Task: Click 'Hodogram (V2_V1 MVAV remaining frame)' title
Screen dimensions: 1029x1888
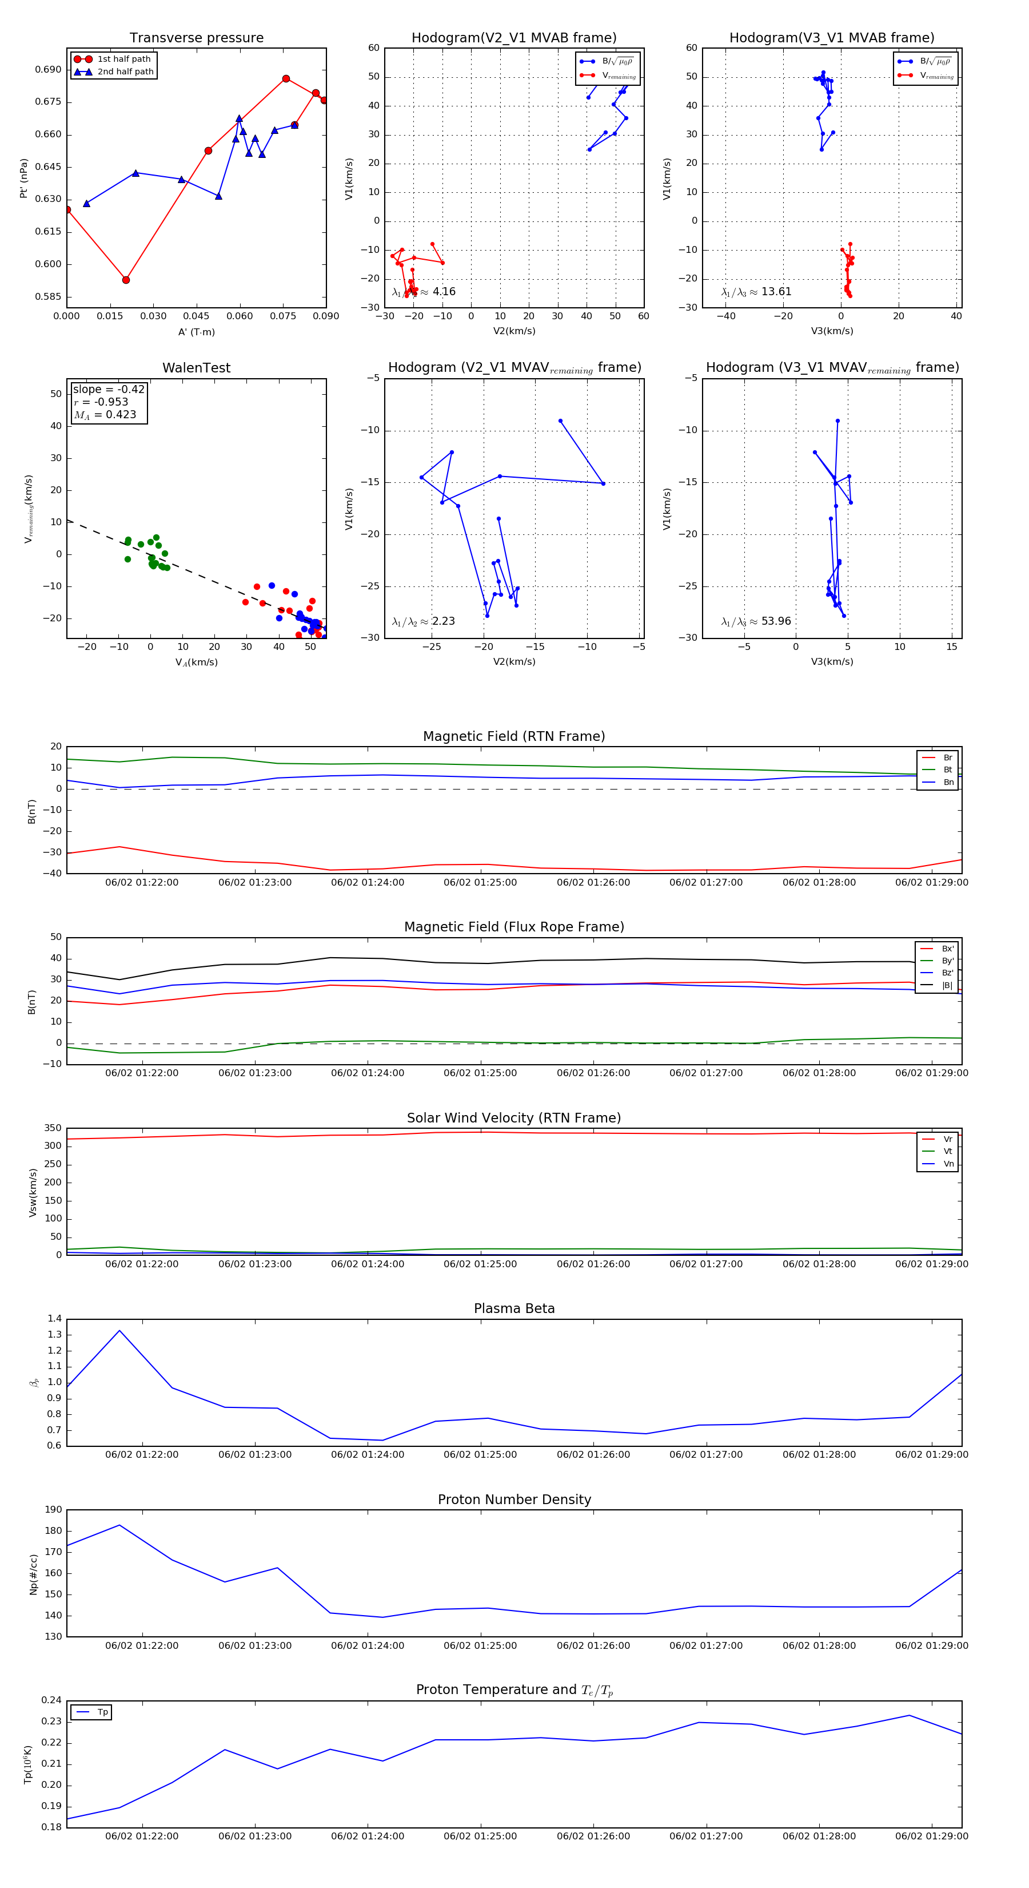Action: pos(514,368)
